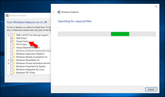Untick the Windows PowerShell 2.0 checkbox

pyautogui.click(x=11, y=60)
